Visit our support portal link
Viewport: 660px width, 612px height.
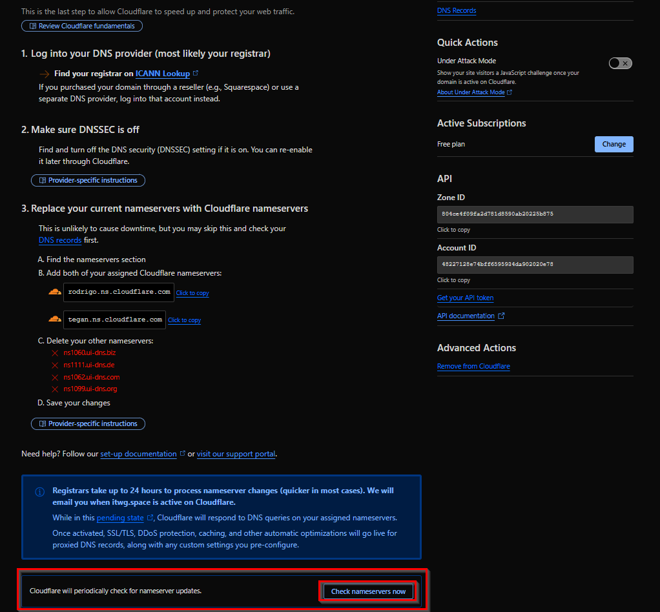(x=236, y=454)
